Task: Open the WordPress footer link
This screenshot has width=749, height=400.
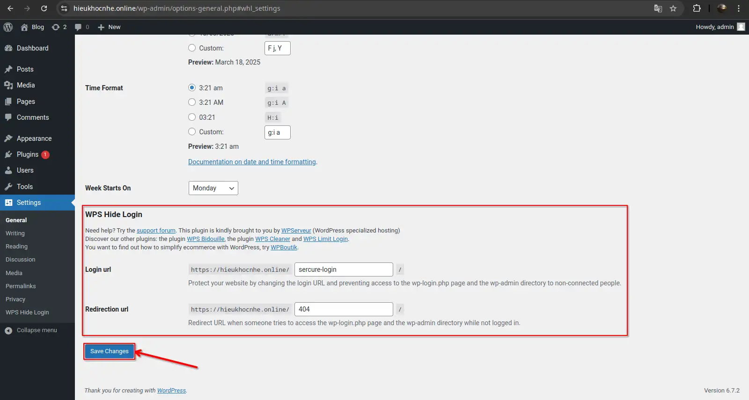Action: point(171,391)
